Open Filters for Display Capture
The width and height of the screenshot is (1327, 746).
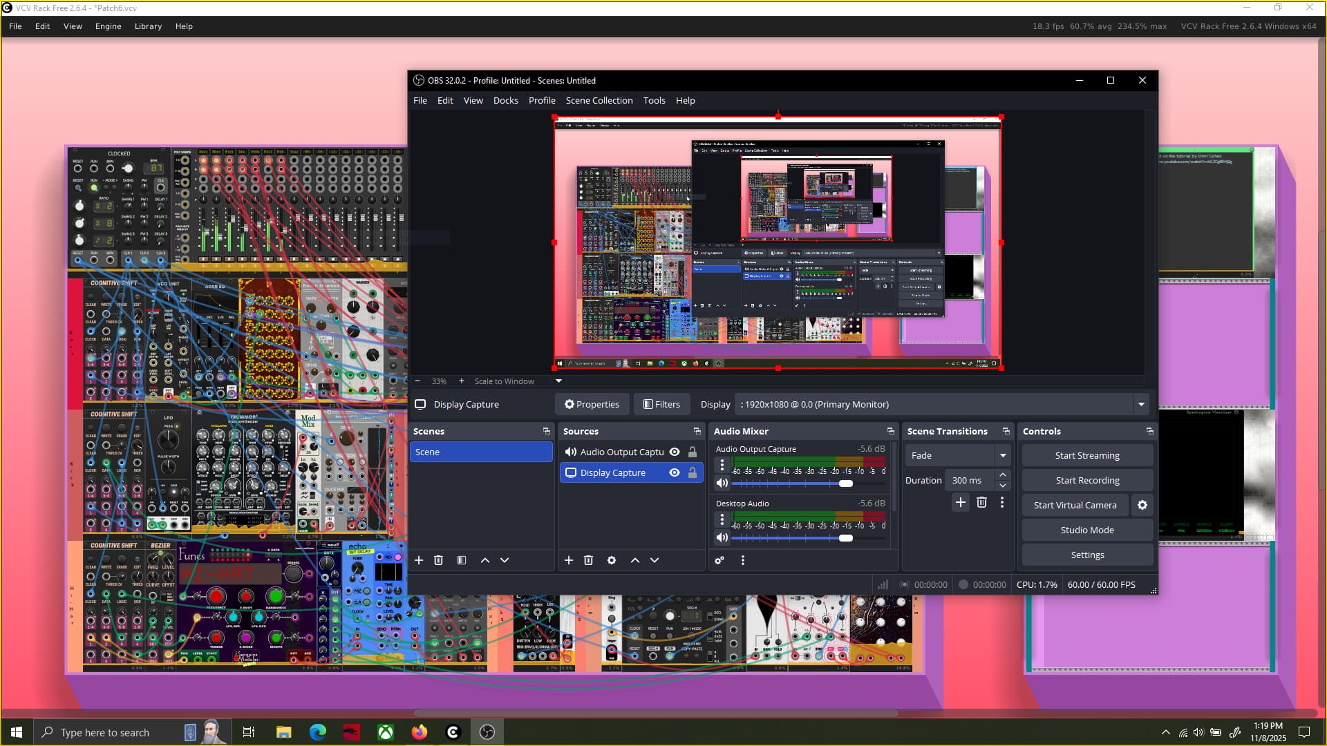(x=661, y=404)
